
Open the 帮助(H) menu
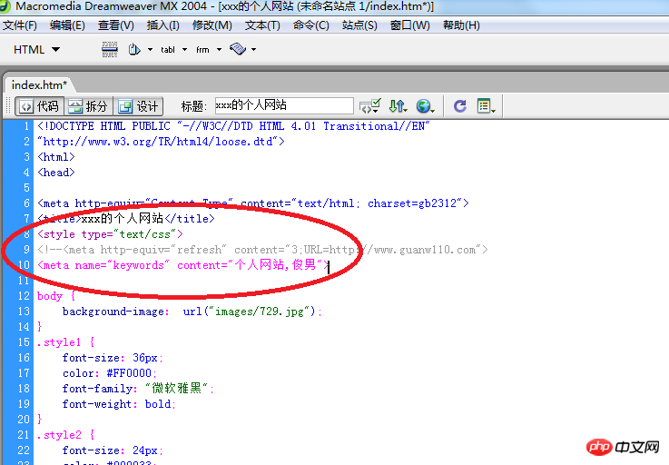tap(461, 25)
